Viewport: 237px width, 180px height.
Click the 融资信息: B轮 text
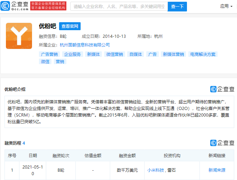pyautogui.click(x=52, y=36)
